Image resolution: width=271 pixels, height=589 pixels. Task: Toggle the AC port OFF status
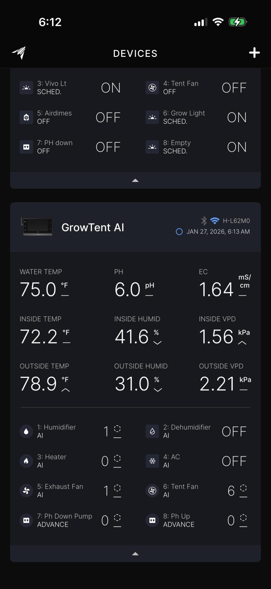pos(234,461)
